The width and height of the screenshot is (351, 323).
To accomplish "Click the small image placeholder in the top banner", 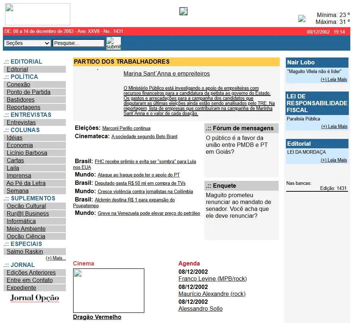I will (x=183, y=11).
